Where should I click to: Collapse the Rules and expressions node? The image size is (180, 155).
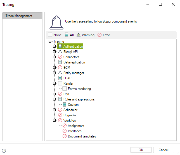tap(54, 99)
